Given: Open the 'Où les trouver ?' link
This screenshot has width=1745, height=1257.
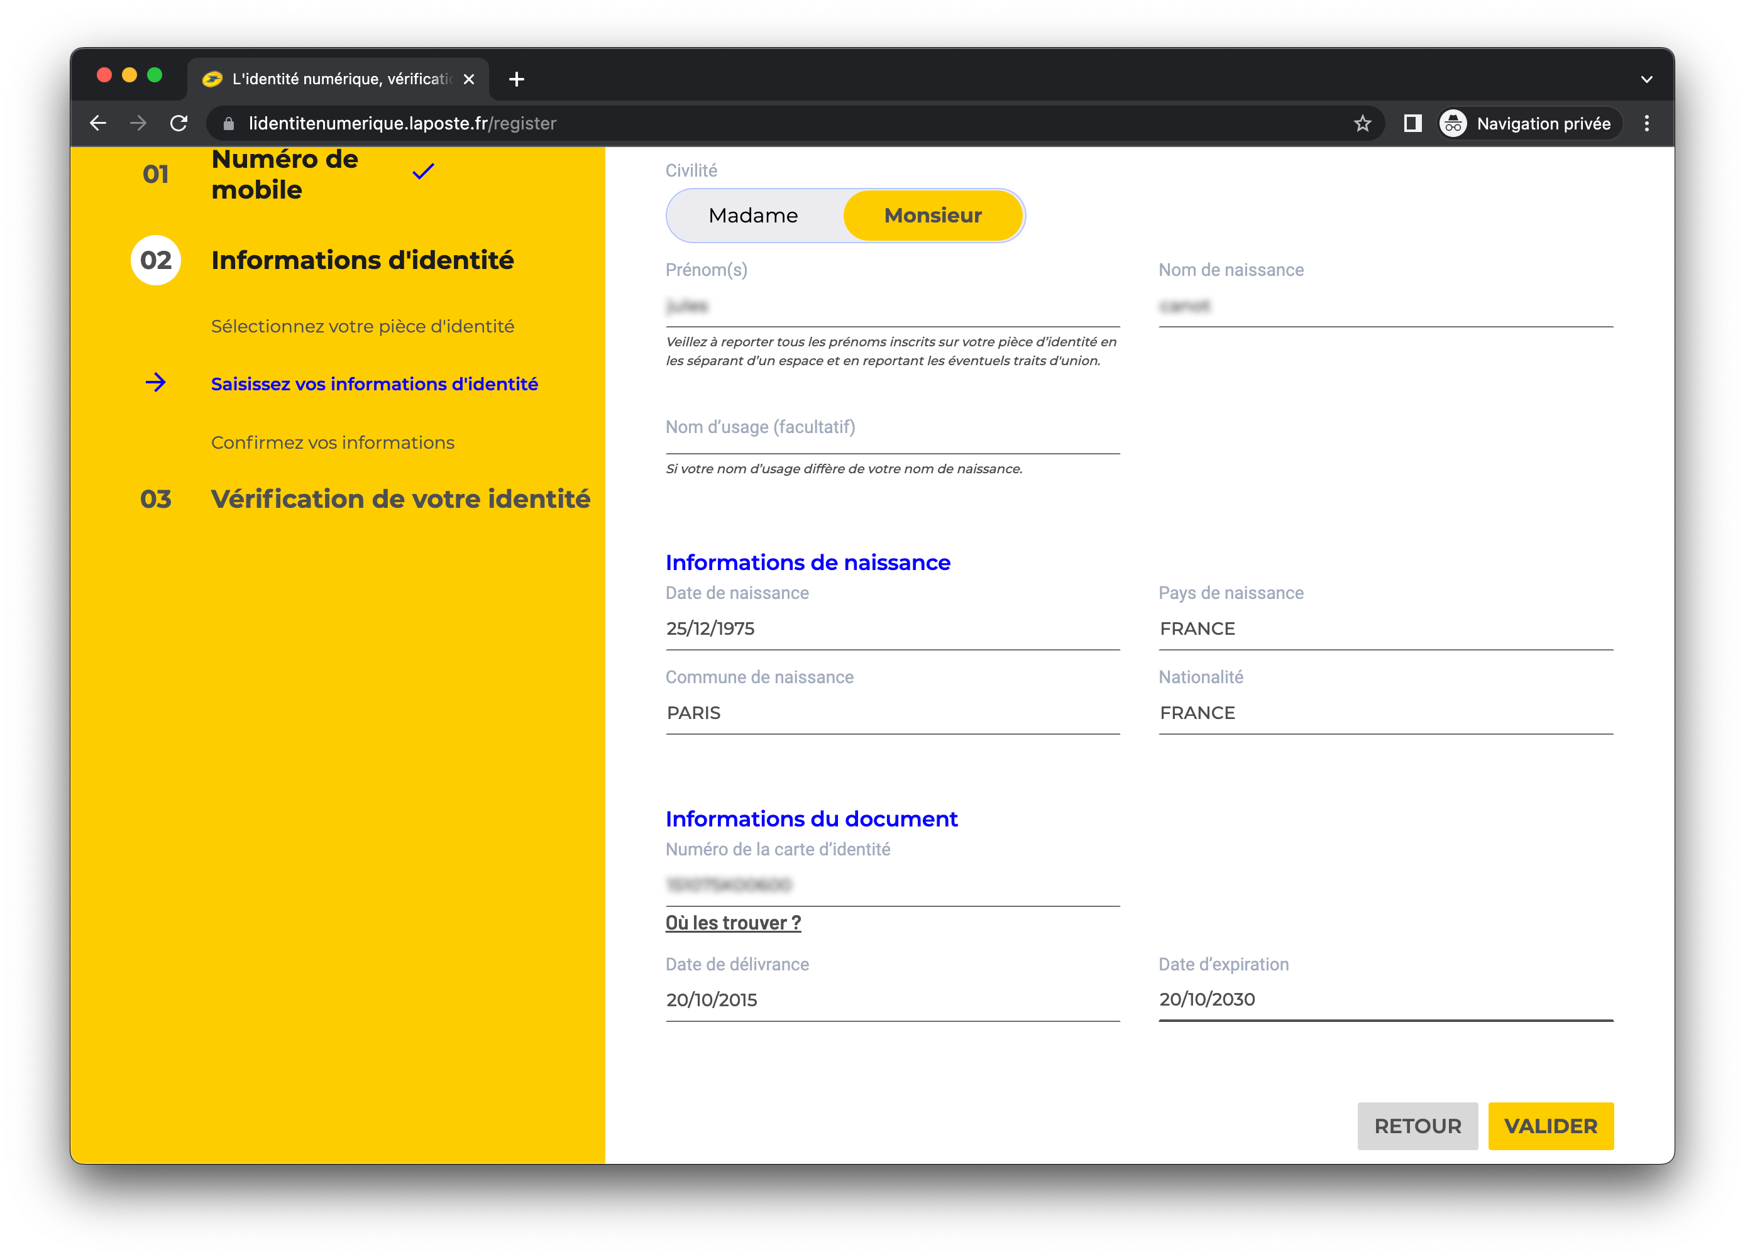Looking at the screenshot, I should pos(732,923).
